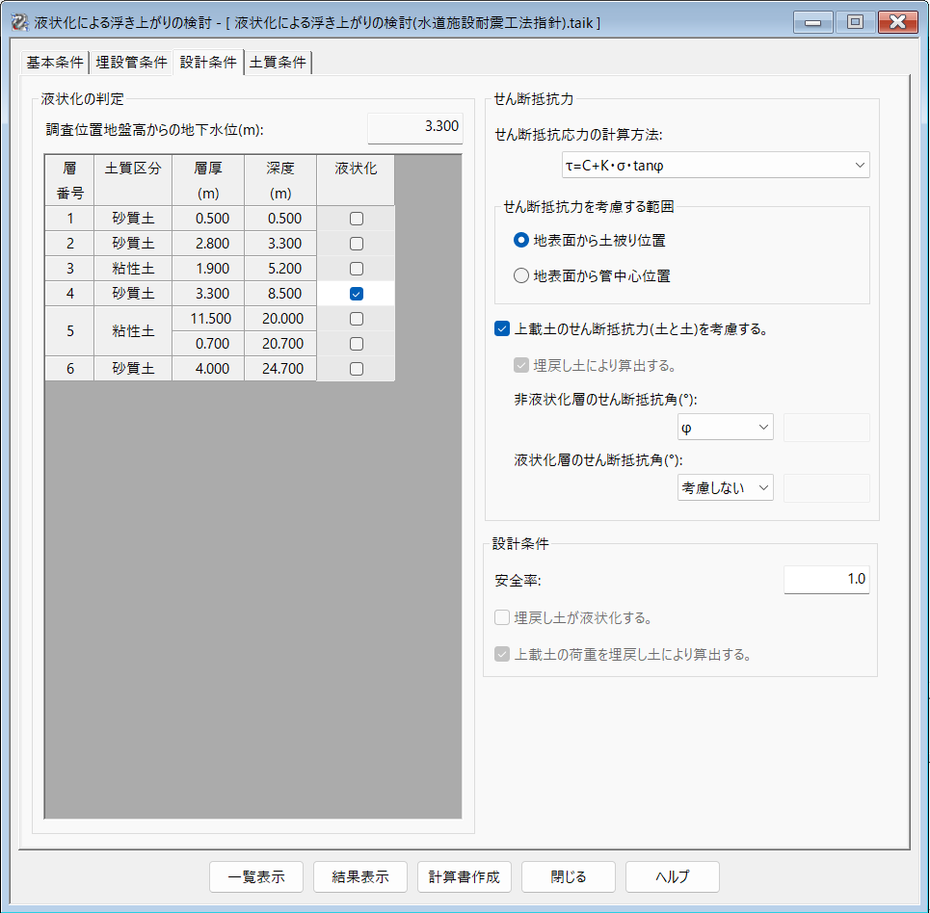
Task: Open help via ヘルプ button
Action: (x=673, y=877)
